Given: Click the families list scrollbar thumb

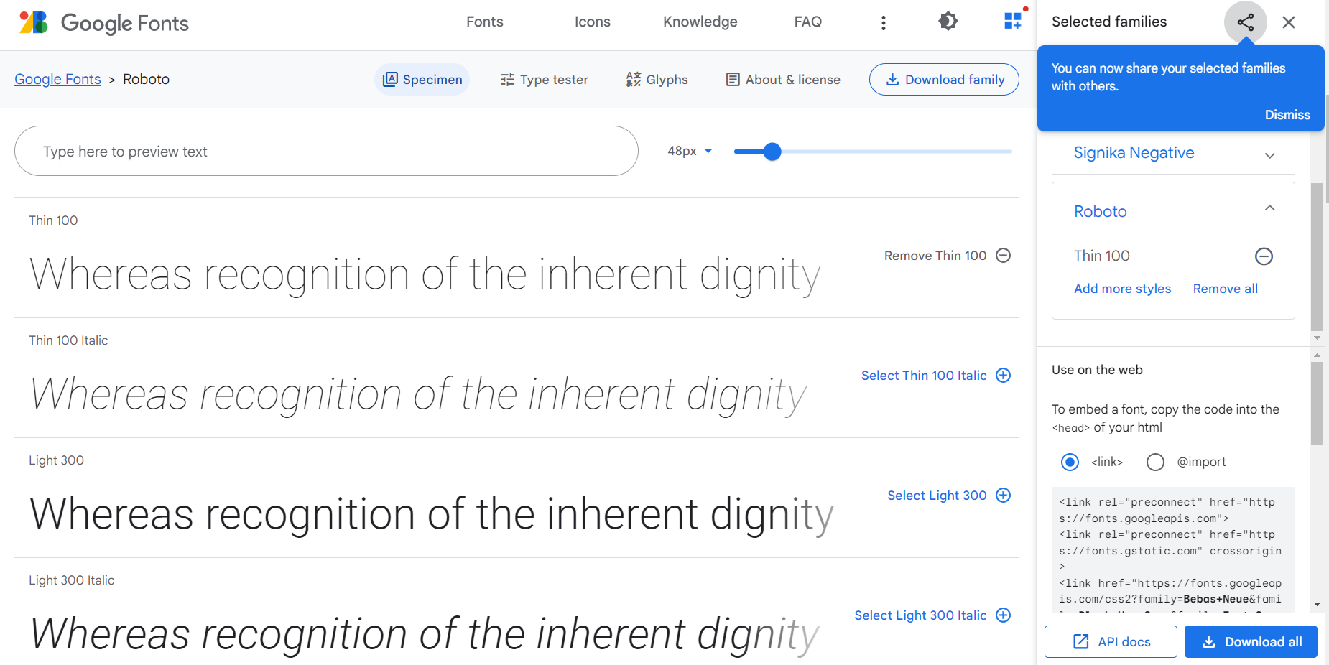Looking at the screenshot, I should pyautogui.click(x=1317, y=256).
